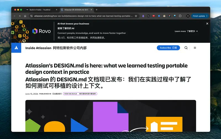View site information icon in address bar

(31, 16)
